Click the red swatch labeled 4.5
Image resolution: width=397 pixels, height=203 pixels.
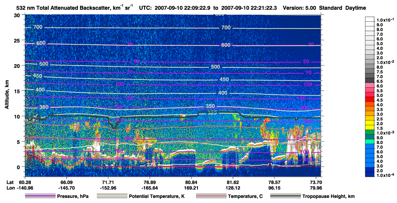pos(370,99)
